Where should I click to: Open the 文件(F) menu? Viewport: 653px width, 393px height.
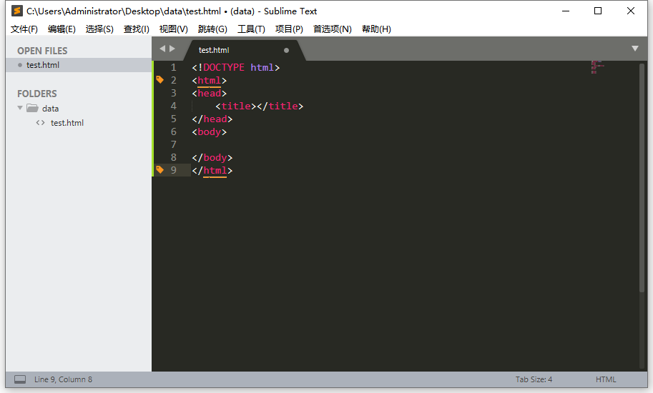(x=24, y=29)
